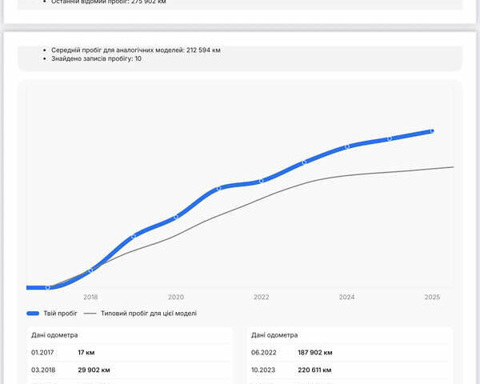
Task: Click the 2022 axis label
Action: (261, 297)
